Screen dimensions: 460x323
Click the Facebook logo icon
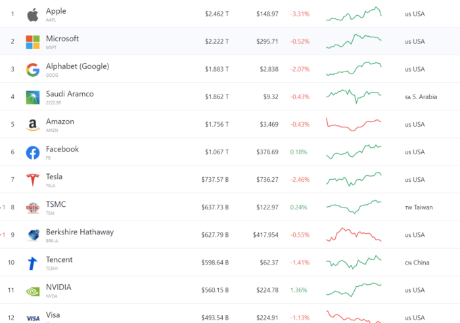[x=33, y=153]
